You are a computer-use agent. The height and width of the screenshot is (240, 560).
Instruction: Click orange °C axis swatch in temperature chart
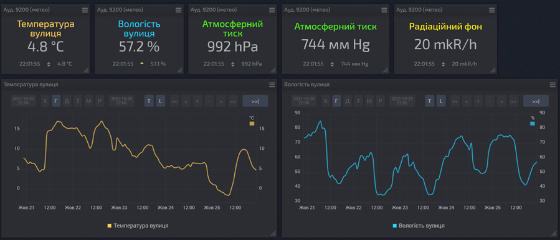[x=252, y=123]
